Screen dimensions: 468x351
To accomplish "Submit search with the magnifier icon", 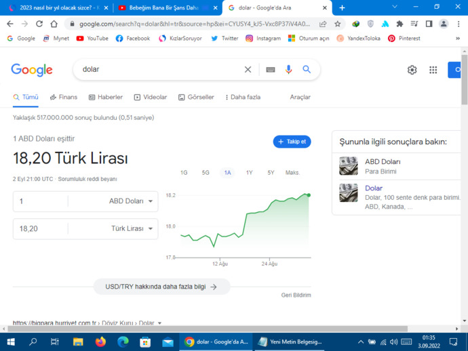I will (307, 70).
